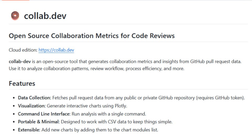Click the collab.dev donut logo icon

15,16
